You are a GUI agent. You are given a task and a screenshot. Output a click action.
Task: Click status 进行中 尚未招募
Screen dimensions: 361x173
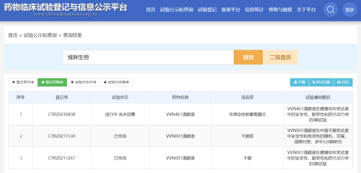click(120, 114)
